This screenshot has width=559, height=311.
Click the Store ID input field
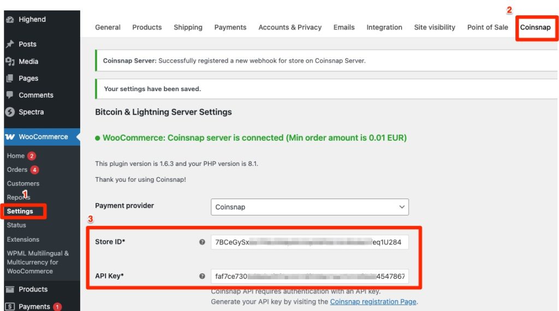click(310, 242)
